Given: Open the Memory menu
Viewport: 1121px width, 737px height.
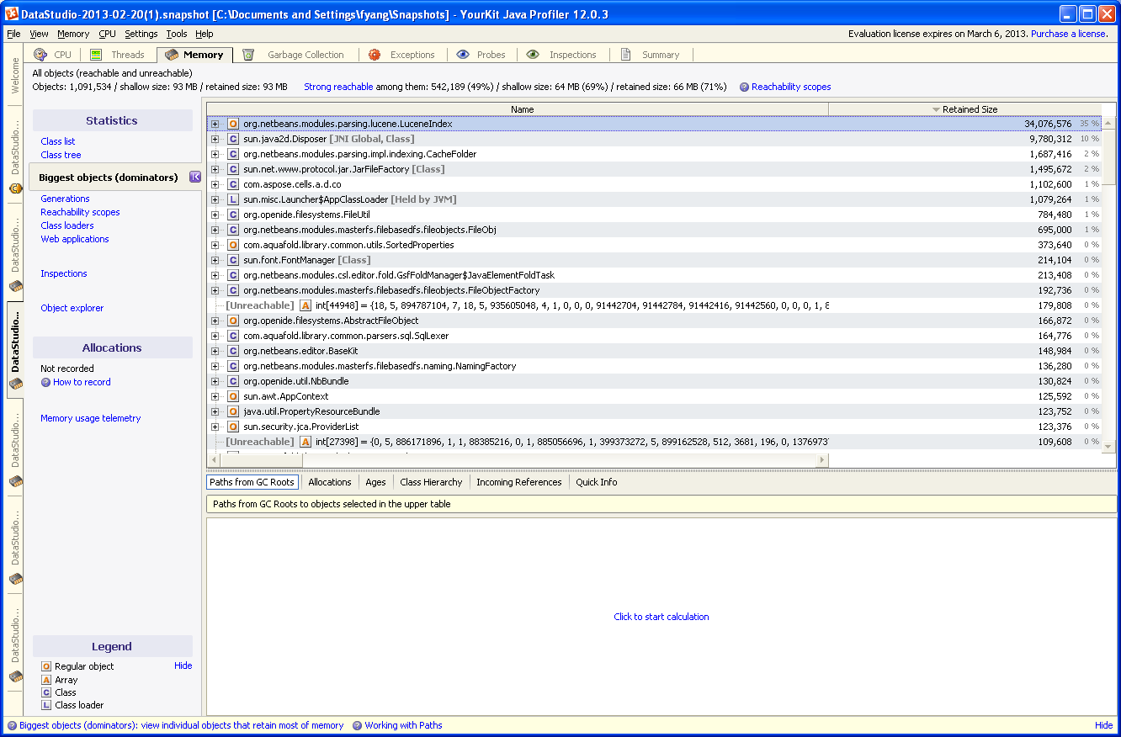Looking at the screenshot, I should pyautogui.click(x=73, y=34).
